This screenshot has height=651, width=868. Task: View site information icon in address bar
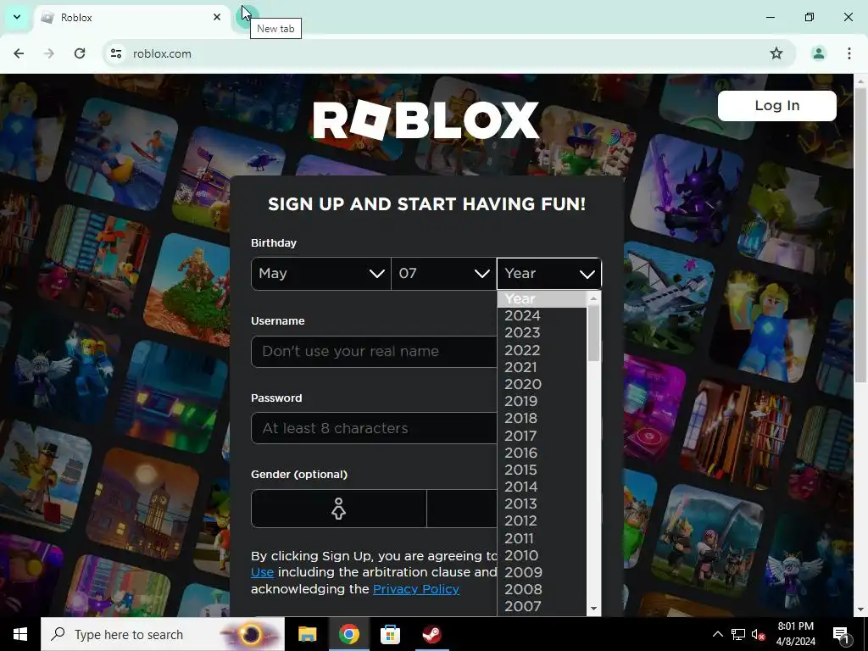(x=116, y=53)
